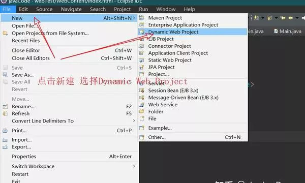
Task: Click the Maven Project icon
Action: 142,18
